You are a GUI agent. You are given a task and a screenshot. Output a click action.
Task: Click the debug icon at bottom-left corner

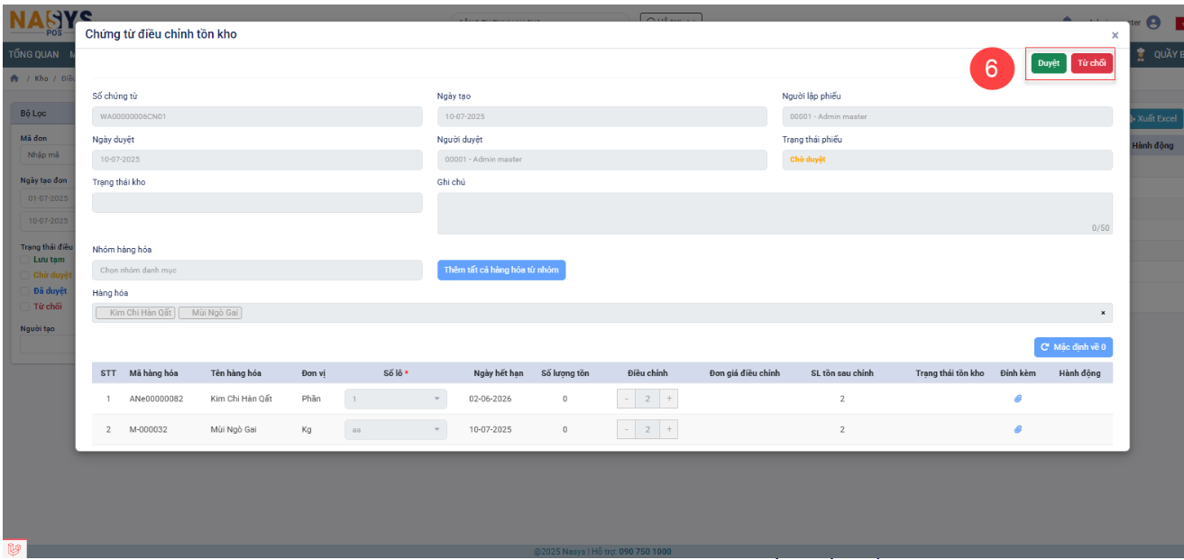[x=14, y=548]
